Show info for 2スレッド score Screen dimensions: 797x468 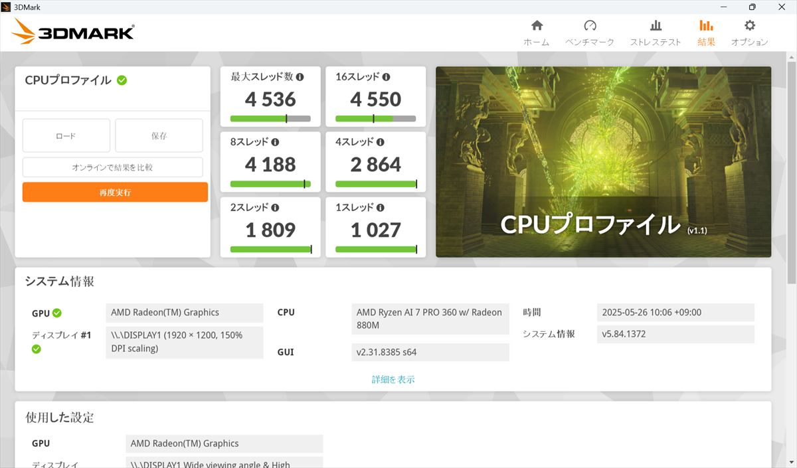tap(275, 208)
